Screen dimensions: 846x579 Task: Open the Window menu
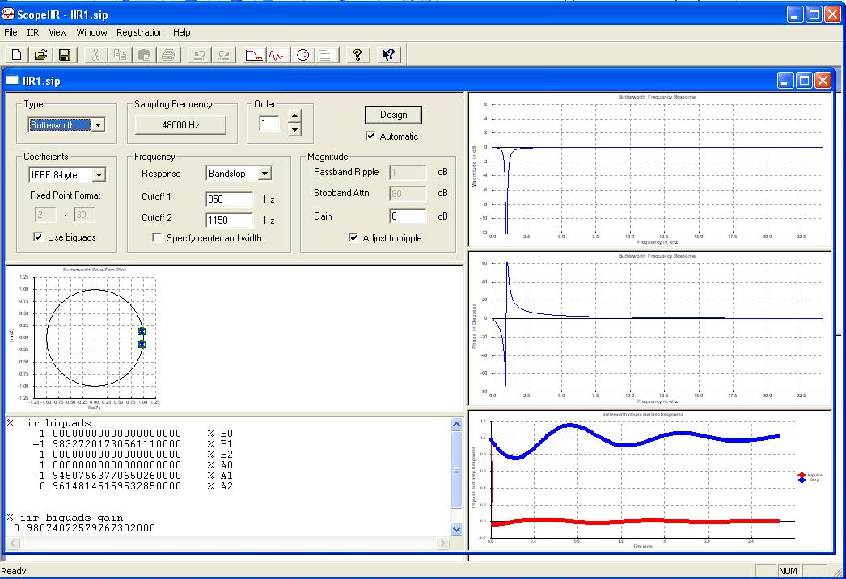[x=91, y=32]
